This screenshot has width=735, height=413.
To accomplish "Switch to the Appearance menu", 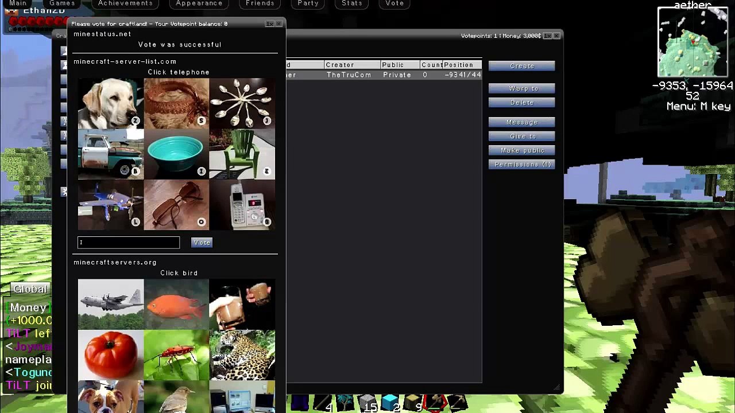I will [199, 3].
